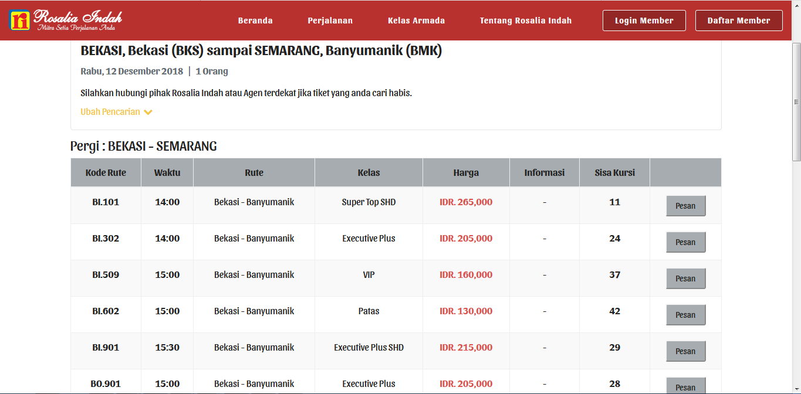Viewport: 801px width, 394px height.
Task: Click the Rosalia Indah logo
Action: [67, 19]
